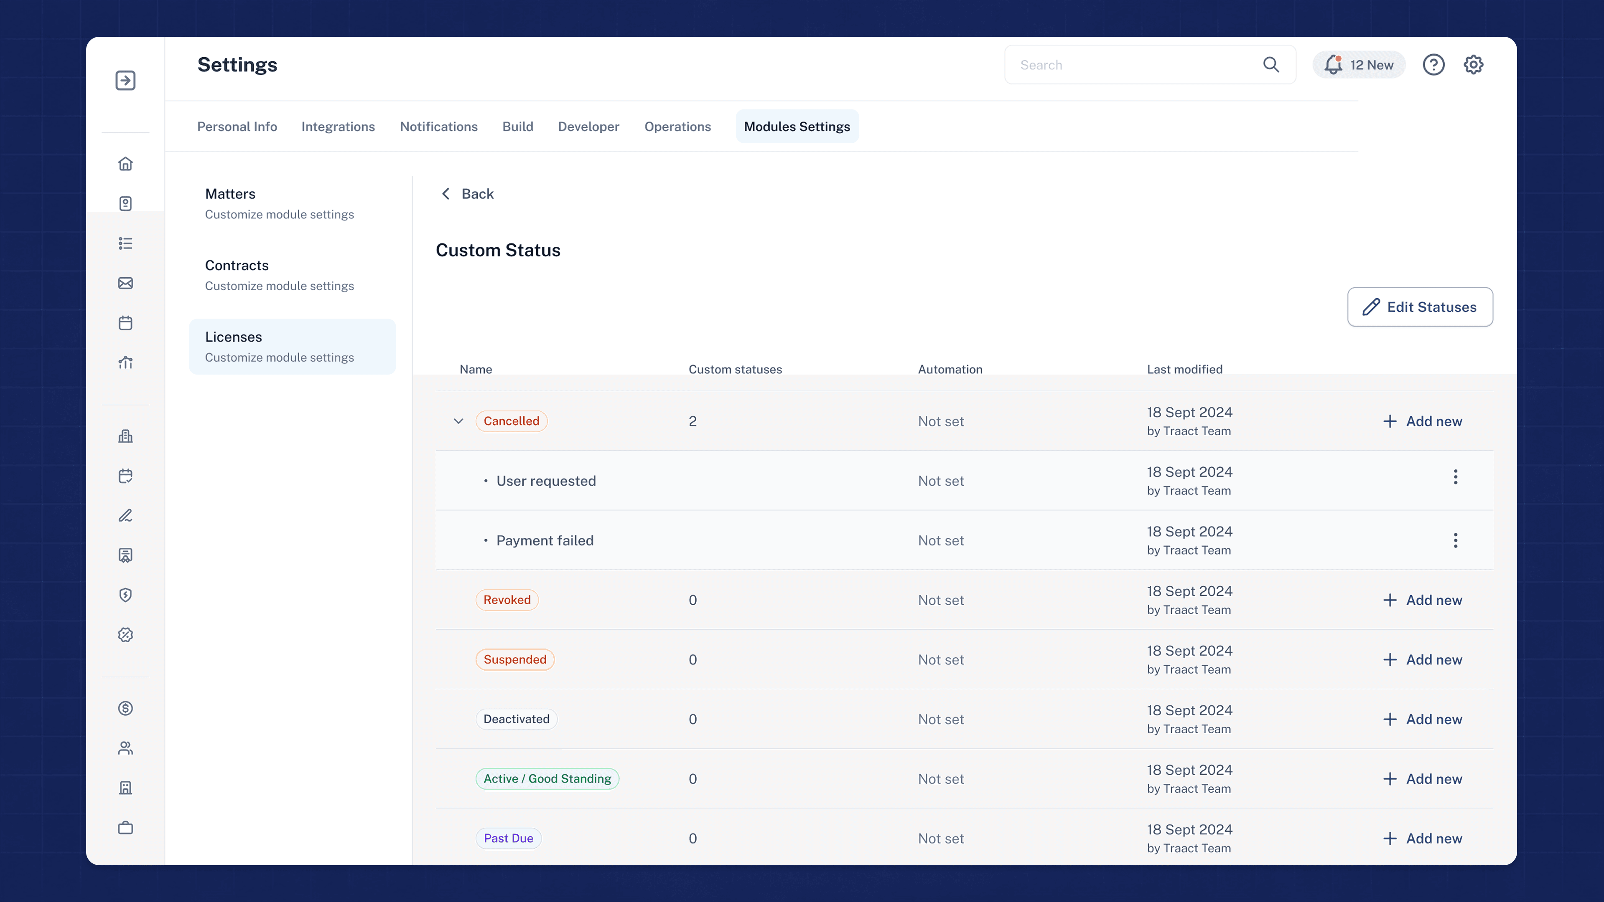This screenshot has width=1604, height=902.
Task: Go Back from Custom Status
Action: (467, 193)
